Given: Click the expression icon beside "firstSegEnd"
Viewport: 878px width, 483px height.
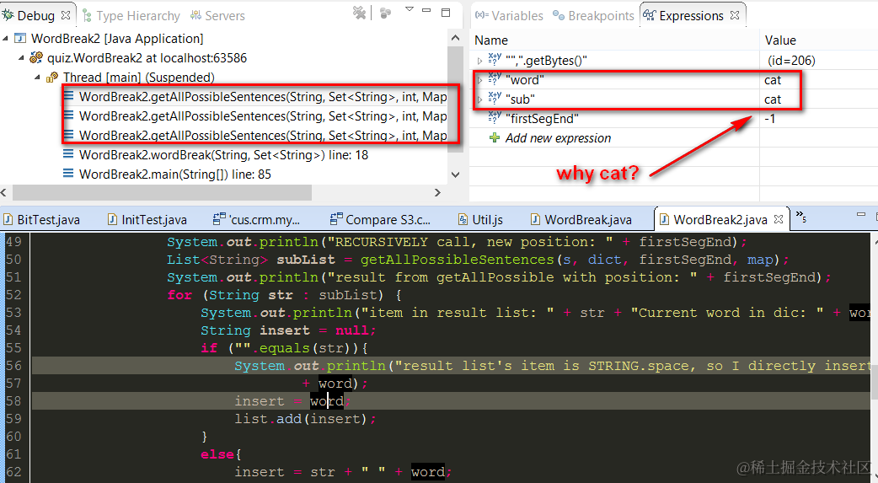Looking at the screenshot, I should (495, 117).
